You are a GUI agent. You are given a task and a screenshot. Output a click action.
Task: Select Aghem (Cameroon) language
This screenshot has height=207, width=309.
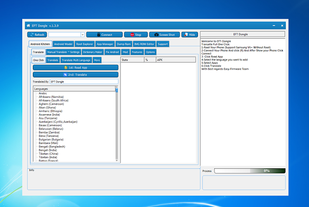(x=51, y=104)
